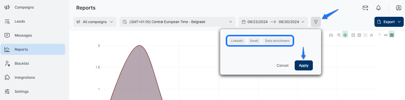Expand the Export dropdown button
Screen dimensions: 405x100
pyautogui.click(x=389, y=22)
